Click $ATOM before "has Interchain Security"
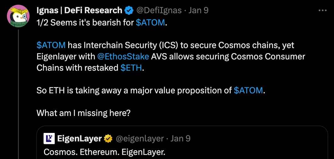 click(51, 45)
